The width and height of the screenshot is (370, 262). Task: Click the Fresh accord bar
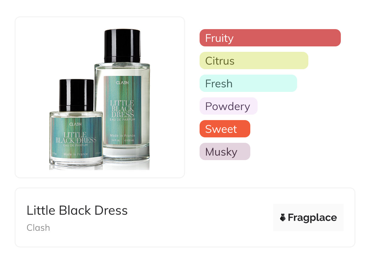pos(248,83)
